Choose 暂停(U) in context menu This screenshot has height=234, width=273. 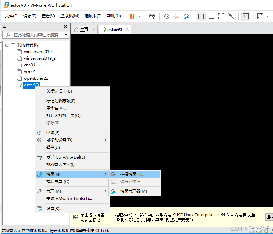[73, 148]
